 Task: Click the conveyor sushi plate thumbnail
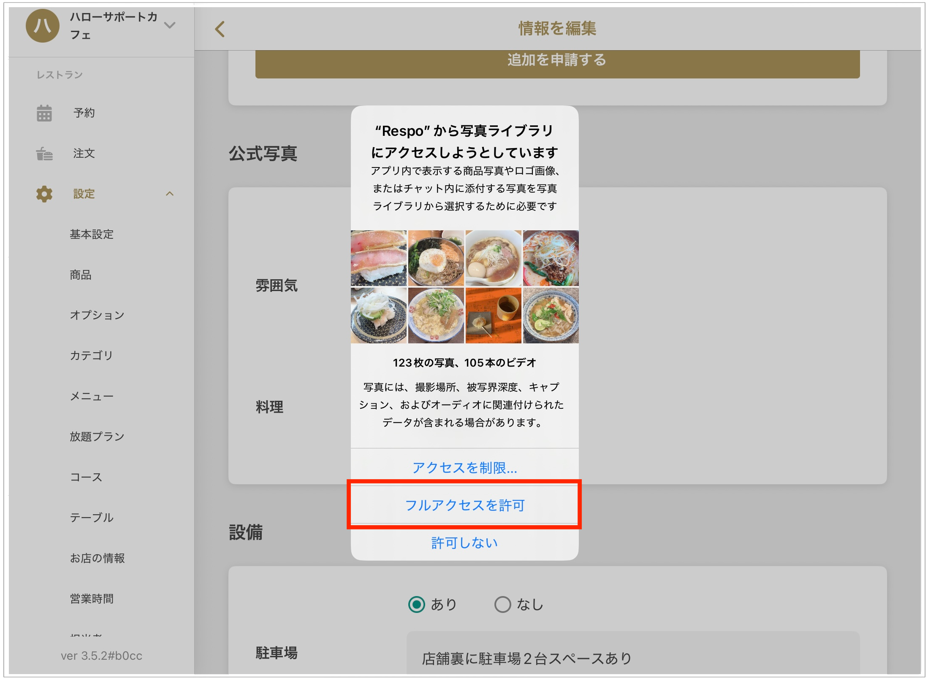pyautogui.click(x=379, y=316)
